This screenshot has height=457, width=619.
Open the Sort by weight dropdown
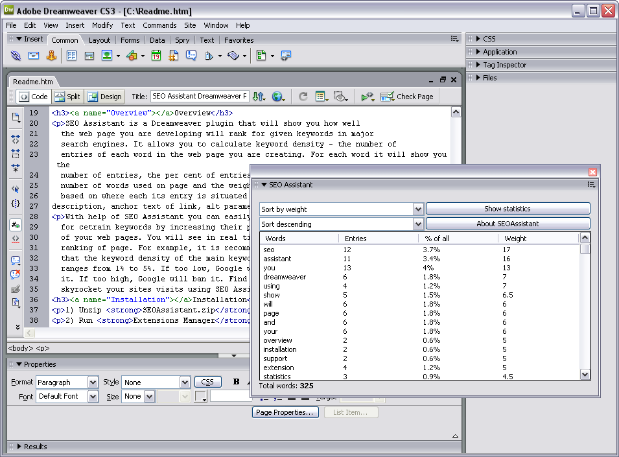418,209
